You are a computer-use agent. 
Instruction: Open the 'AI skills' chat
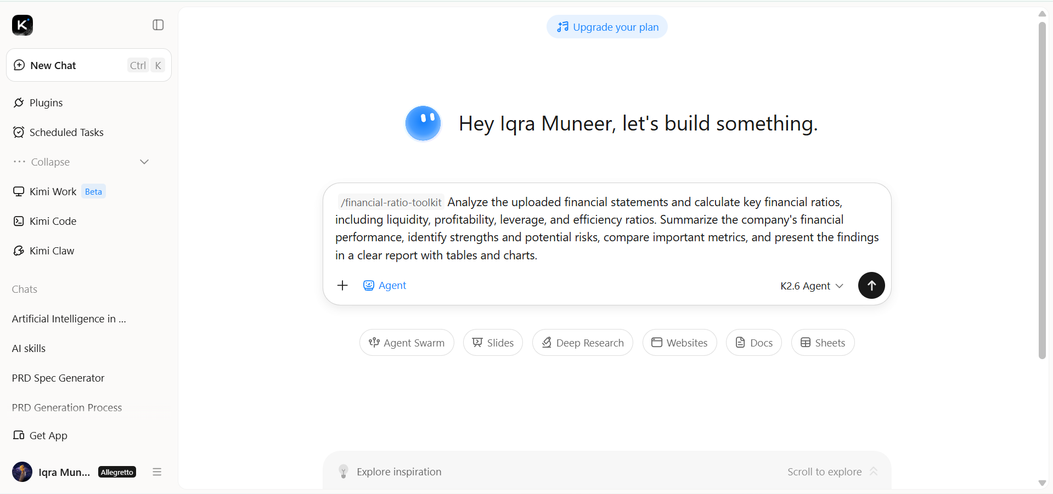point(29,348)
